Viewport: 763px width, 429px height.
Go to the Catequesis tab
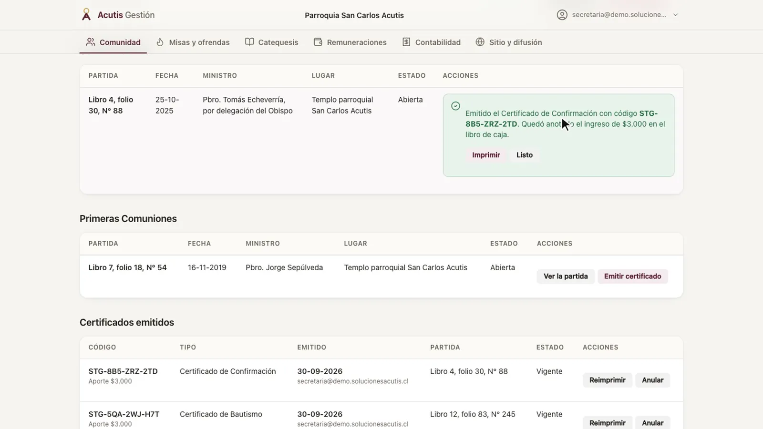[x=271, y=42]
